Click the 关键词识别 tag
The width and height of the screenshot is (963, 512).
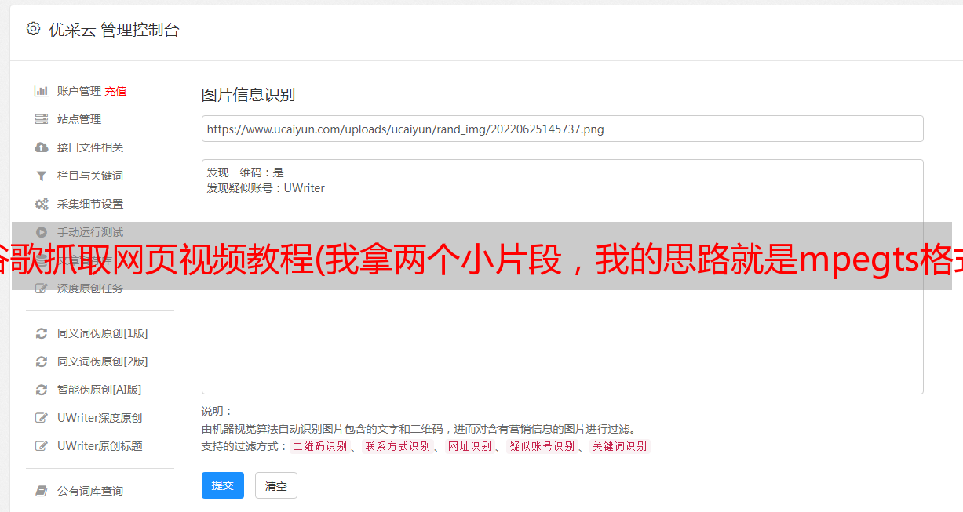619,446
